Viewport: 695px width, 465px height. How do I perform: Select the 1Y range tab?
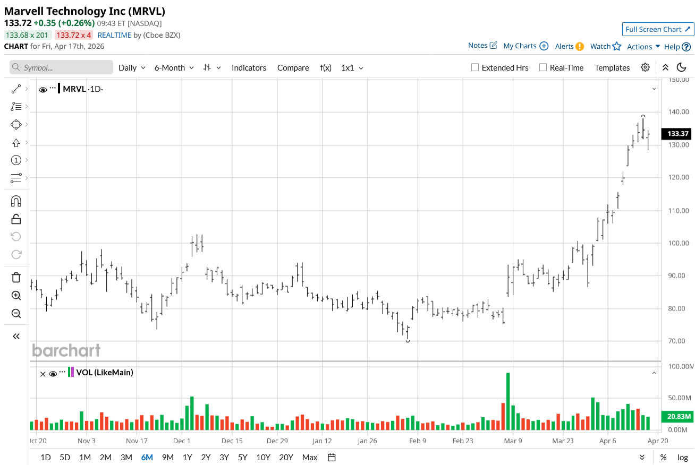[187, 458]
